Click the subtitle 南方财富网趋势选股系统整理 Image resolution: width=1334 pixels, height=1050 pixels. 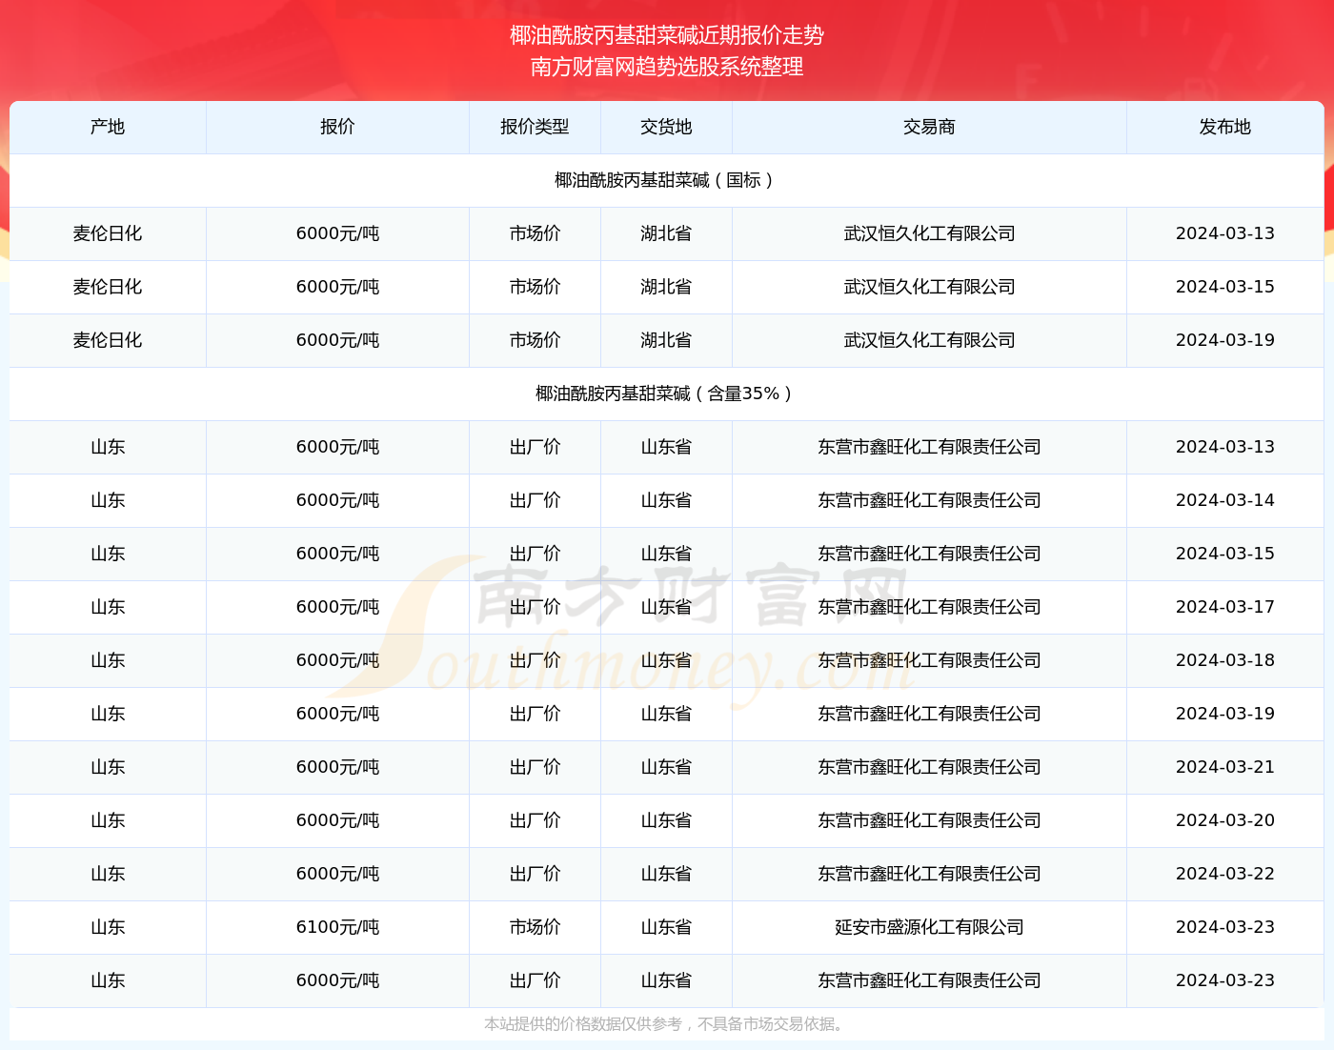point(667,67)
